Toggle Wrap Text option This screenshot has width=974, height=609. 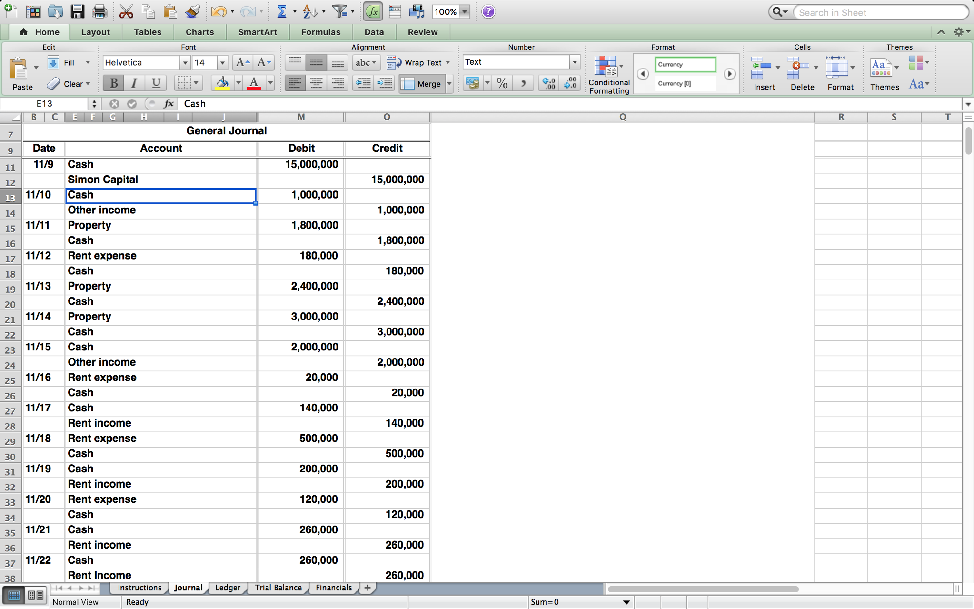click(x=418, y=62)
